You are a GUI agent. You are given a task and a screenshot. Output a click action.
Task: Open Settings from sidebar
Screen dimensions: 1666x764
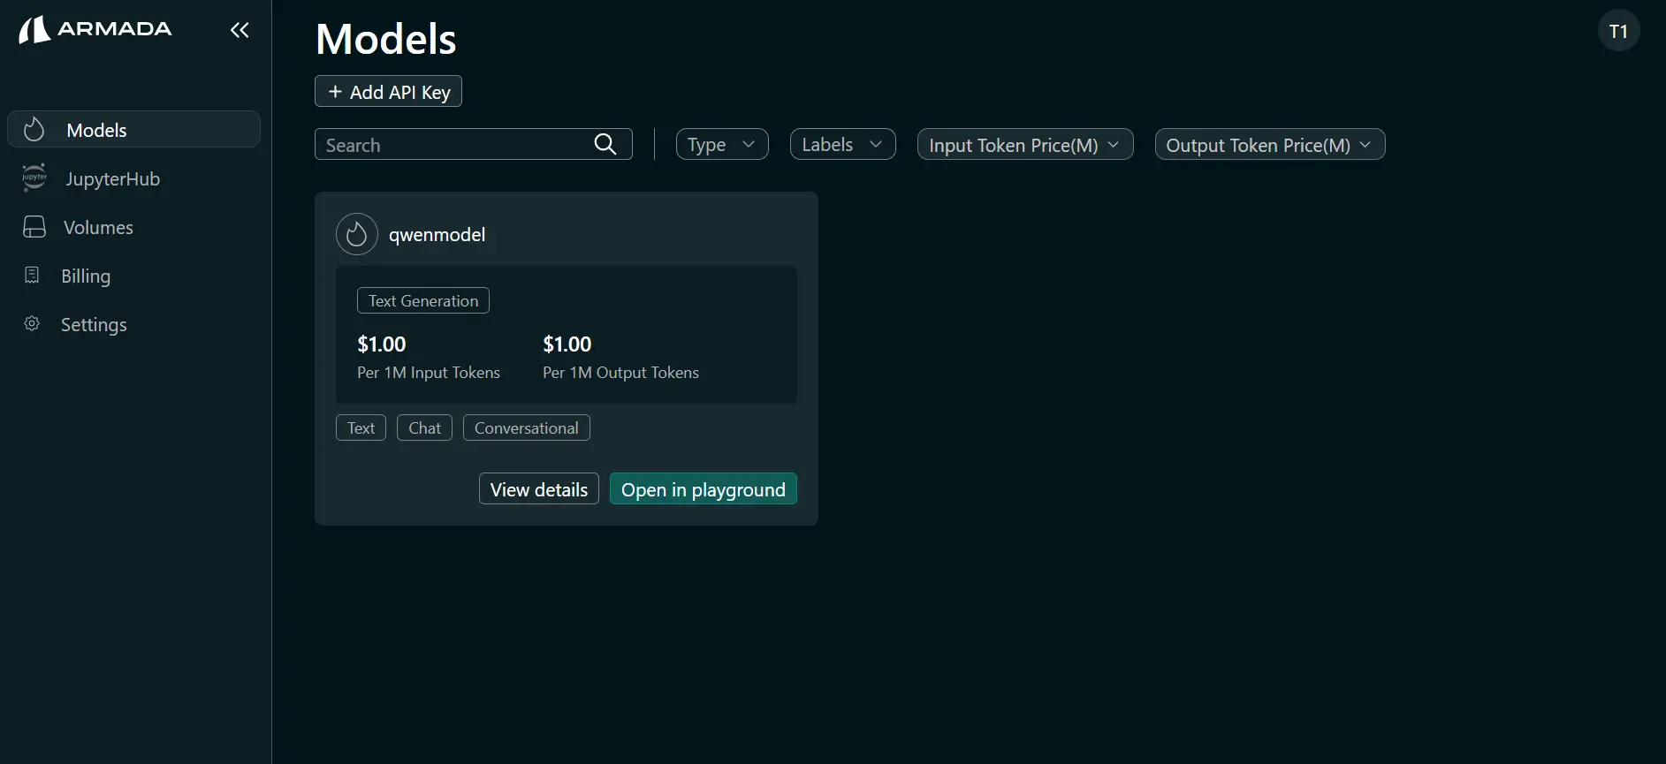point(134,324)
